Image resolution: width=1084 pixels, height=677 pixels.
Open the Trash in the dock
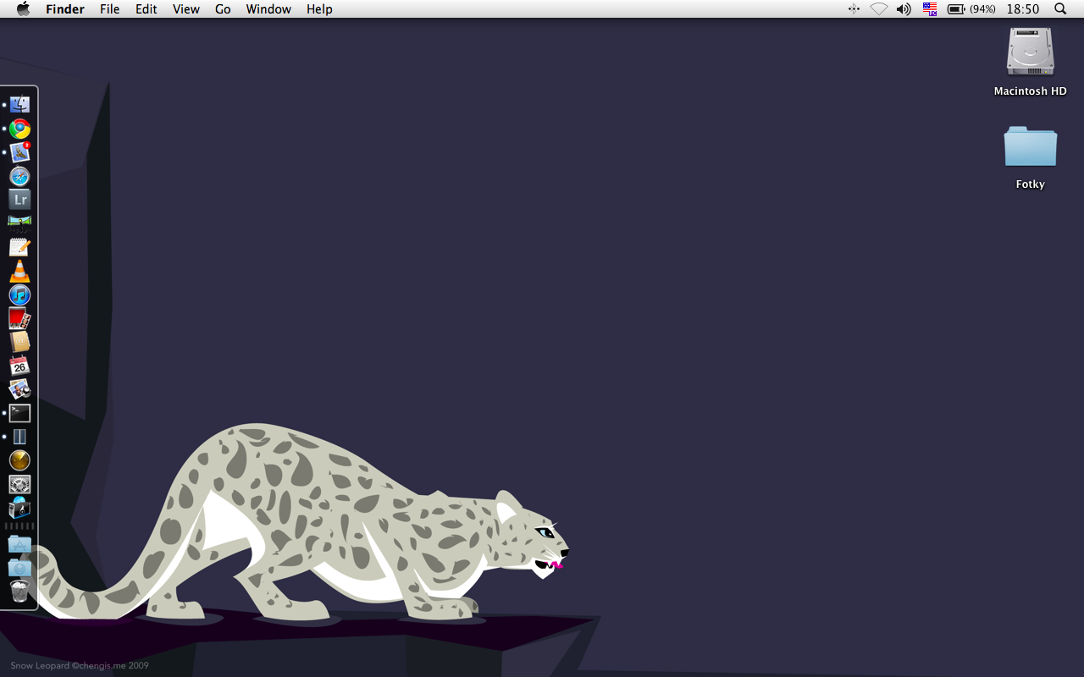(x=19, y=591)
